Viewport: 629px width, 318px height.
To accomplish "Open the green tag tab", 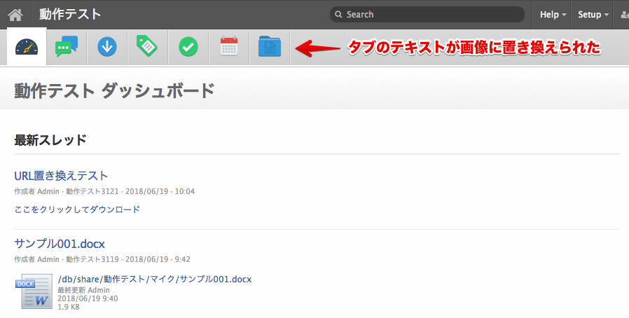I will pos(147,46).
